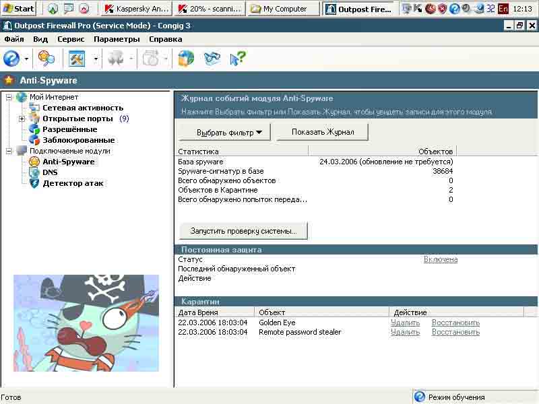Click Запустить проверку системы button
This screenshot has height=404, width=539.
[x=243, y=231]
